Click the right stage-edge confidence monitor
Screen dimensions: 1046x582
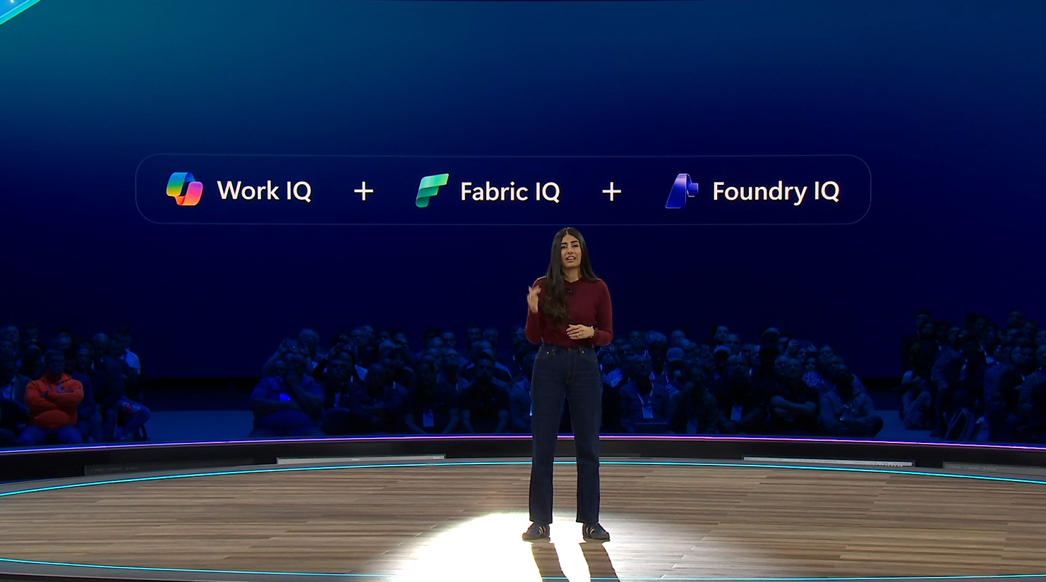827,461
